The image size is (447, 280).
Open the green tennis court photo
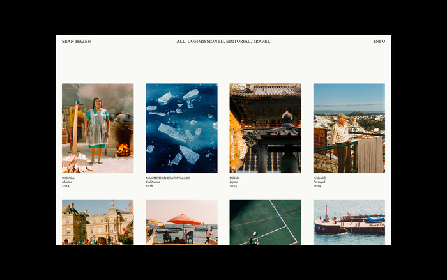(265, 222)
